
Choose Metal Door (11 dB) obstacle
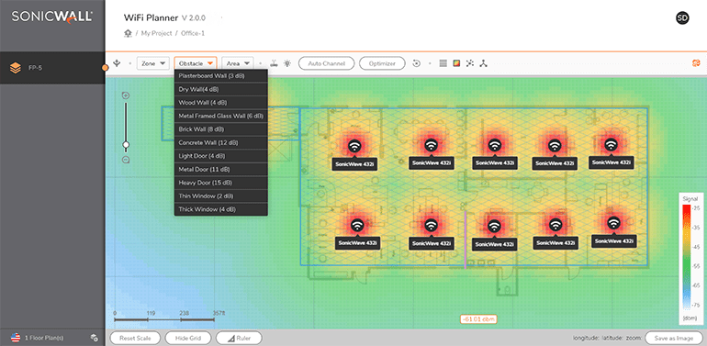tap(221, 170)
